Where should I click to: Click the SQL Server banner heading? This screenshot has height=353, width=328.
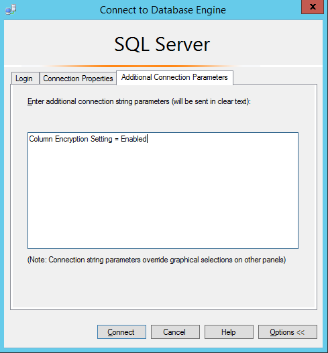pos(162,44)
